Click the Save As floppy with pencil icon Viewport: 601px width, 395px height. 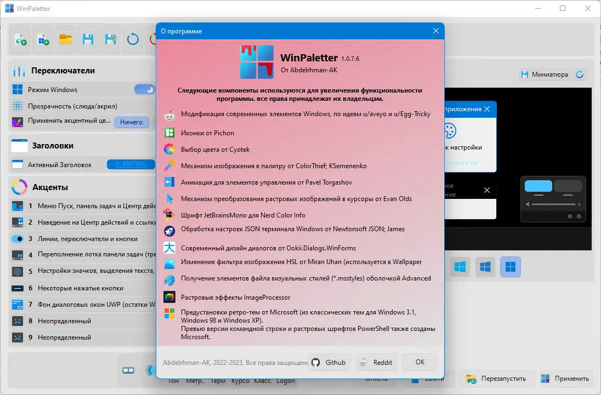[110, 39]
